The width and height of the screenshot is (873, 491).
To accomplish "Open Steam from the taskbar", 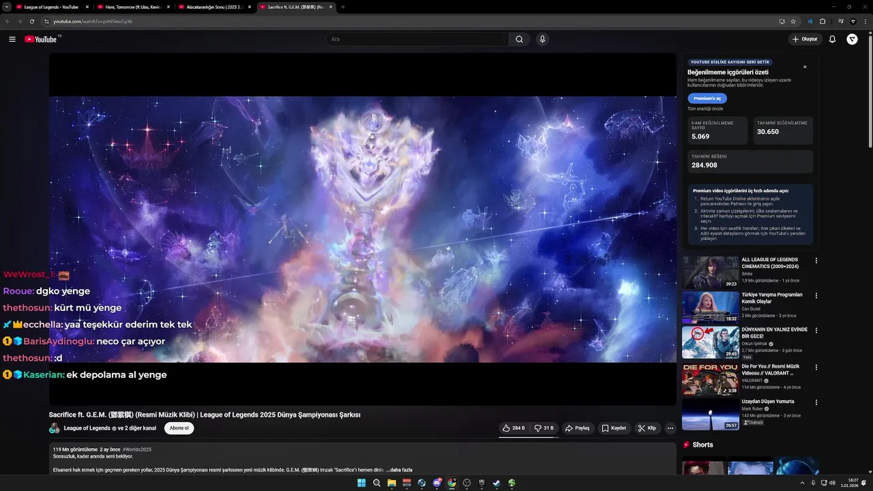I will click(497, 483).
